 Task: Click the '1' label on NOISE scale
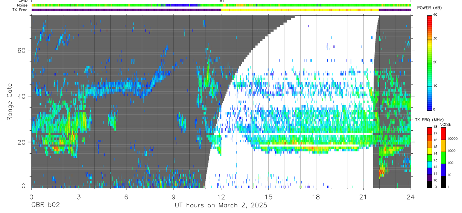pos(449,187)
